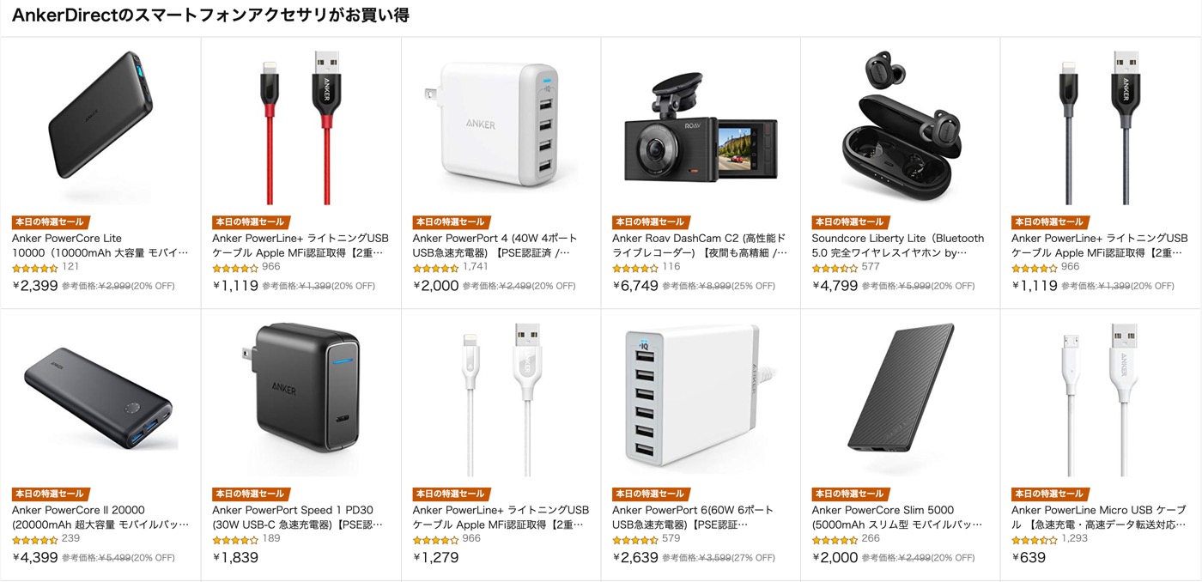This screenshot has height=582, width=1202.
Task: Open the Anker PowerCore II 20000 title link
Action: [x=100, y=517]
